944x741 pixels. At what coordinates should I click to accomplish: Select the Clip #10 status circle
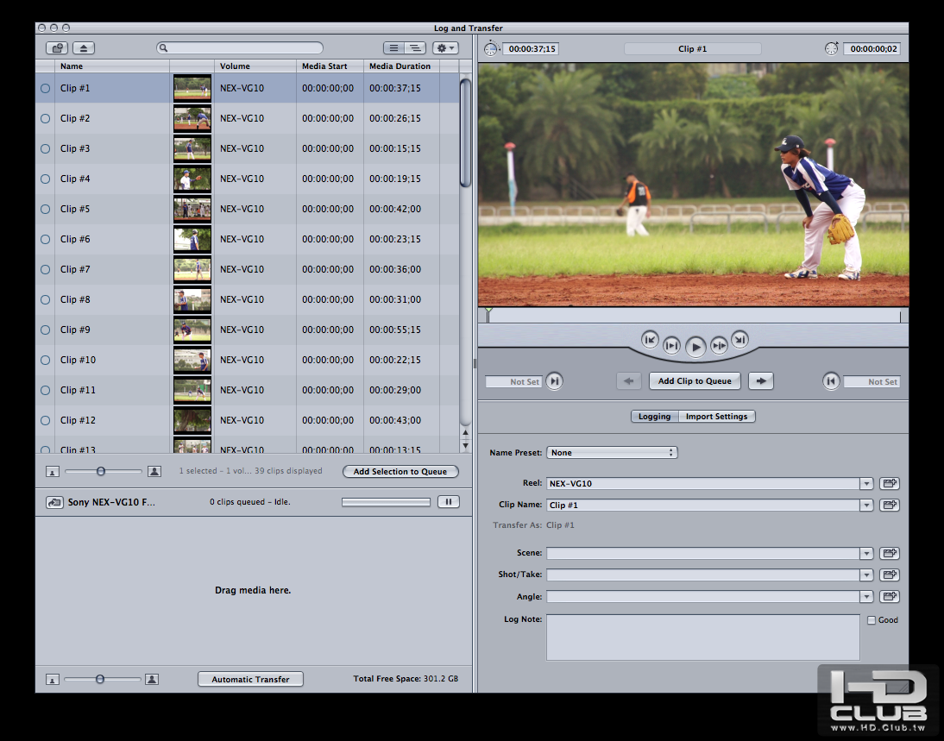[x=45, y=360]
